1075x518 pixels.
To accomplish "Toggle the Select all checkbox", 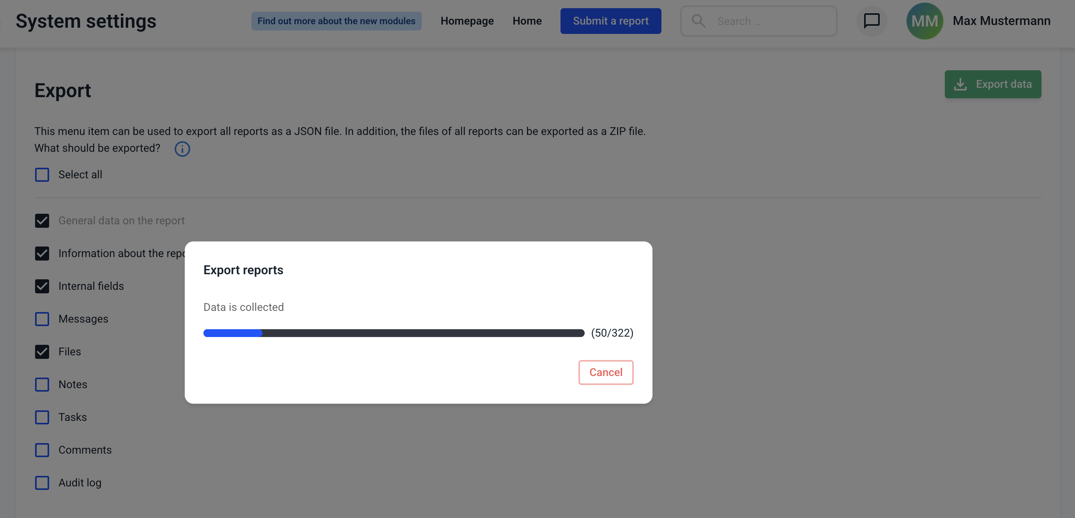I will pyautogui.click(x=42, y=175).
